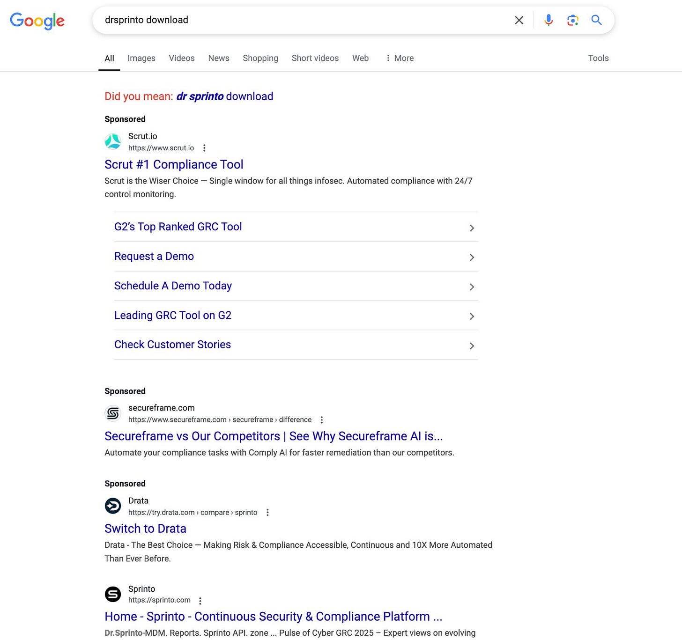Click chevron on Leading GRC Tool row

pos(472,316)
